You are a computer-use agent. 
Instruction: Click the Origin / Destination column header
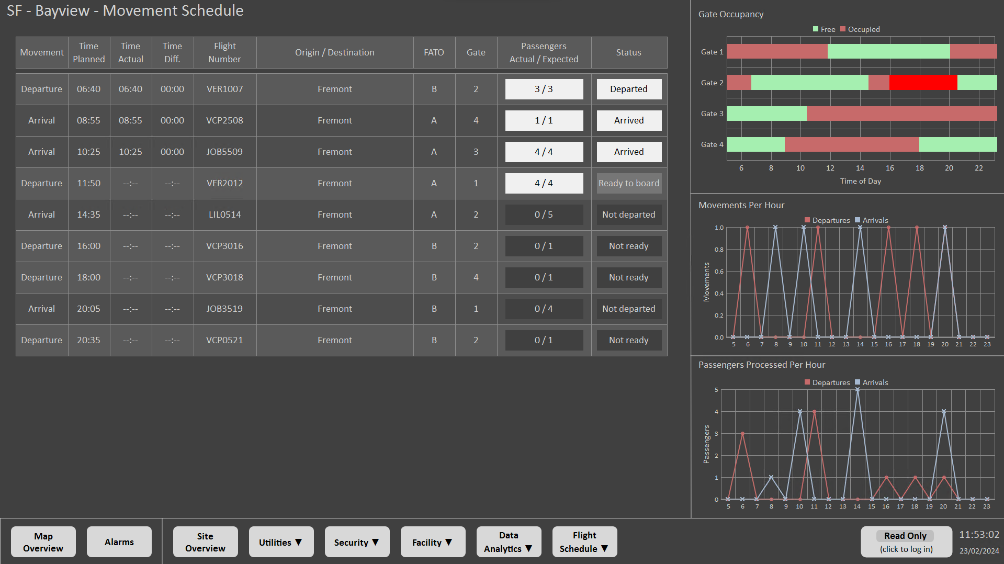pyautogui.click(x=335, y=52)
